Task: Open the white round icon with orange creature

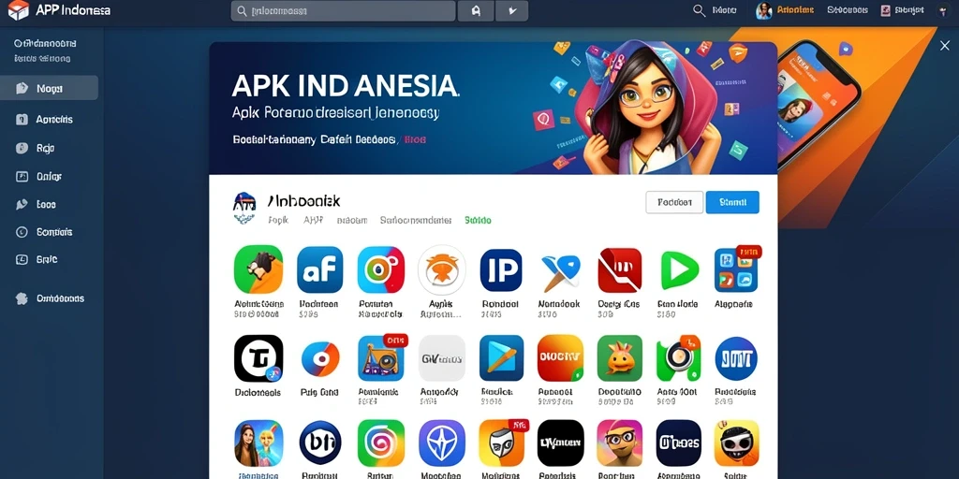Action: (442, 269)
